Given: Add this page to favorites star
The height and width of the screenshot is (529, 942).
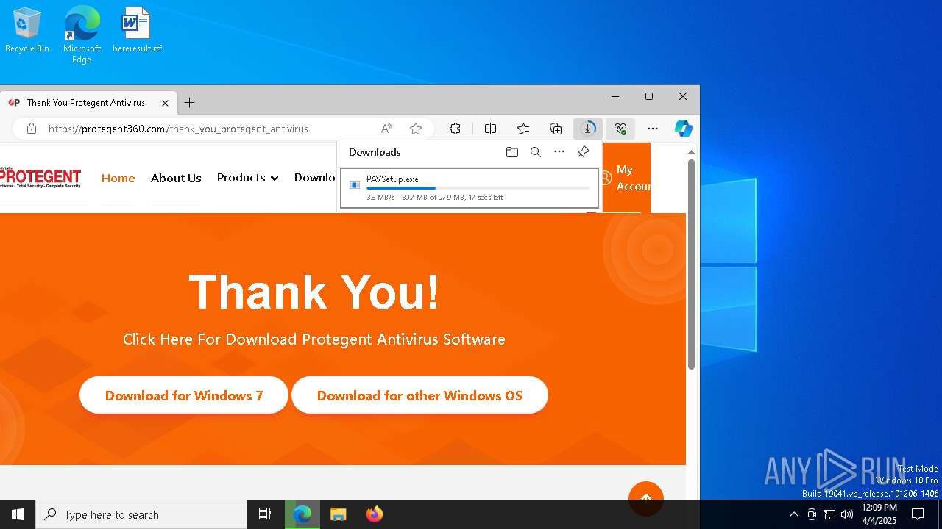Looking at the screenshot, I should 416,129.
